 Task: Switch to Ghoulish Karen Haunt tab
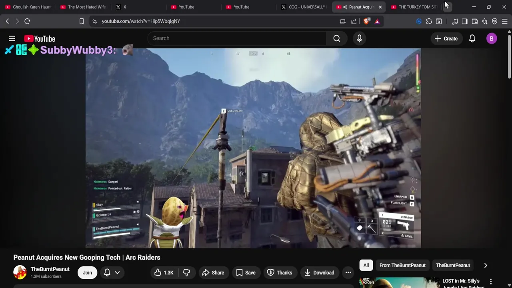[x=28, y=7]
